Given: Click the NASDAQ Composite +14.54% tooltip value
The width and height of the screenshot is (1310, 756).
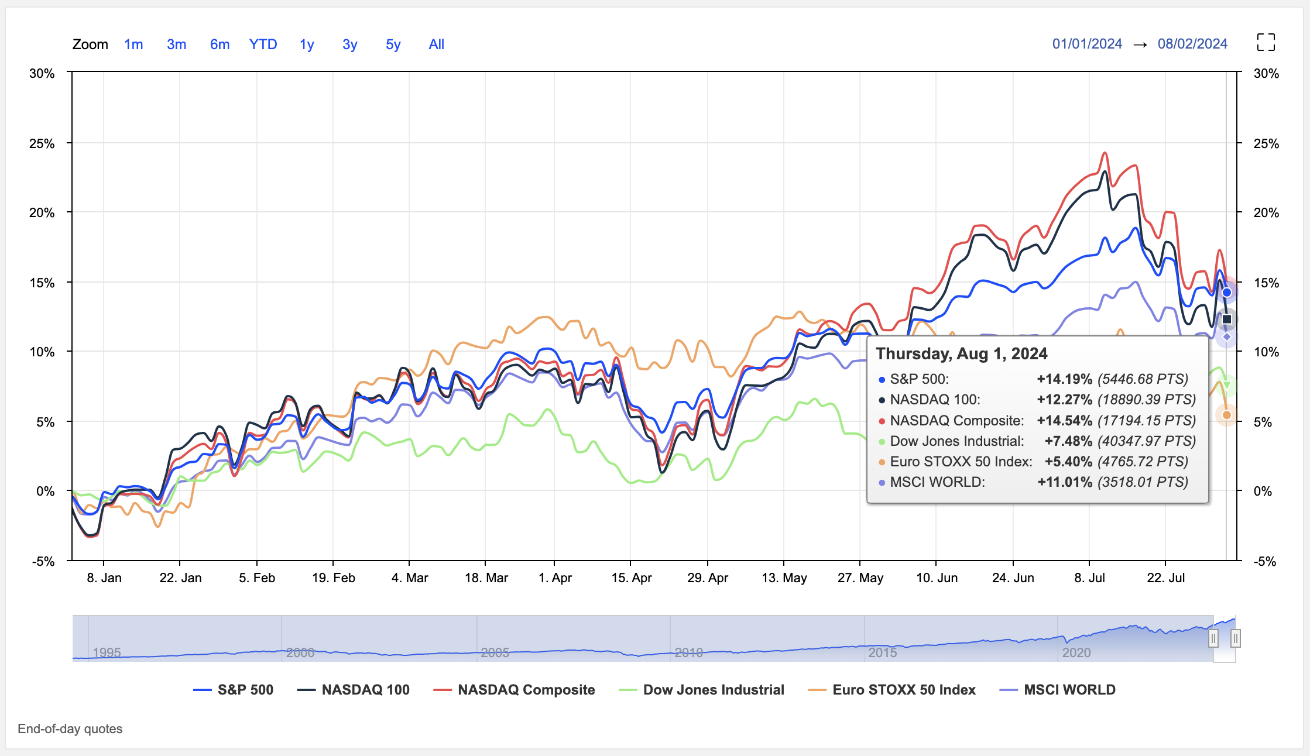Looking at the screenshot, I should [1064, 420].
